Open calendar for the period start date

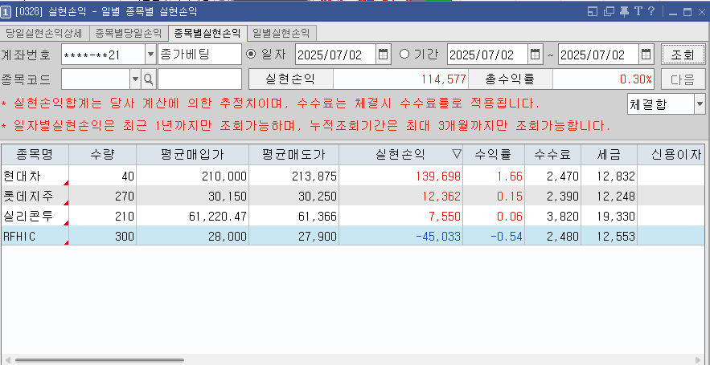[535, 55]
